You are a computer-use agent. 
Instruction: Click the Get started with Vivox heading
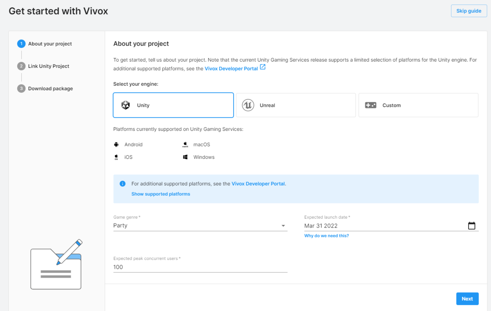(59, 11)
